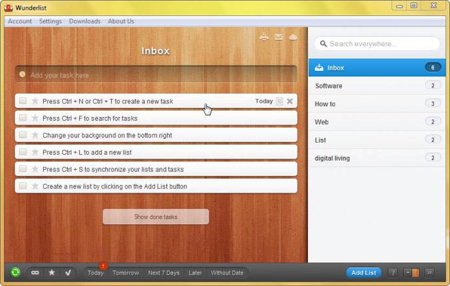Share the list via the cloud icon
This screenshot has width=450, height=286.
click(292, 37)
